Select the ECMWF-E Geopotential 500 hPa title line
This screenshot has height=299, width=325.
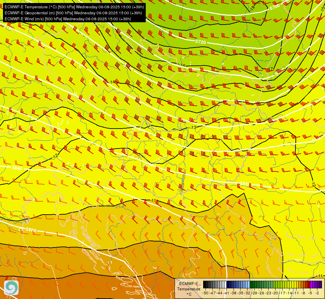click(x=73, y=13)
